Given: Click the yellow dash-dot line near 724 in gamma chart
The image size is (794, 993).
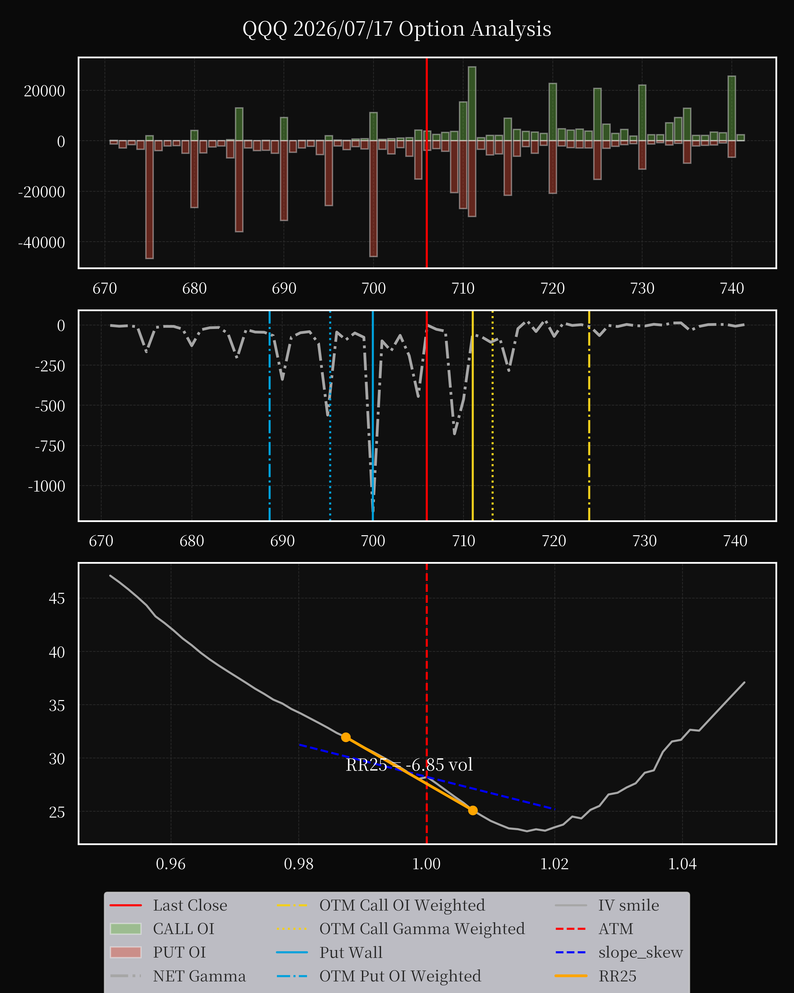Looking at the screenshot, I should (589, 416).
